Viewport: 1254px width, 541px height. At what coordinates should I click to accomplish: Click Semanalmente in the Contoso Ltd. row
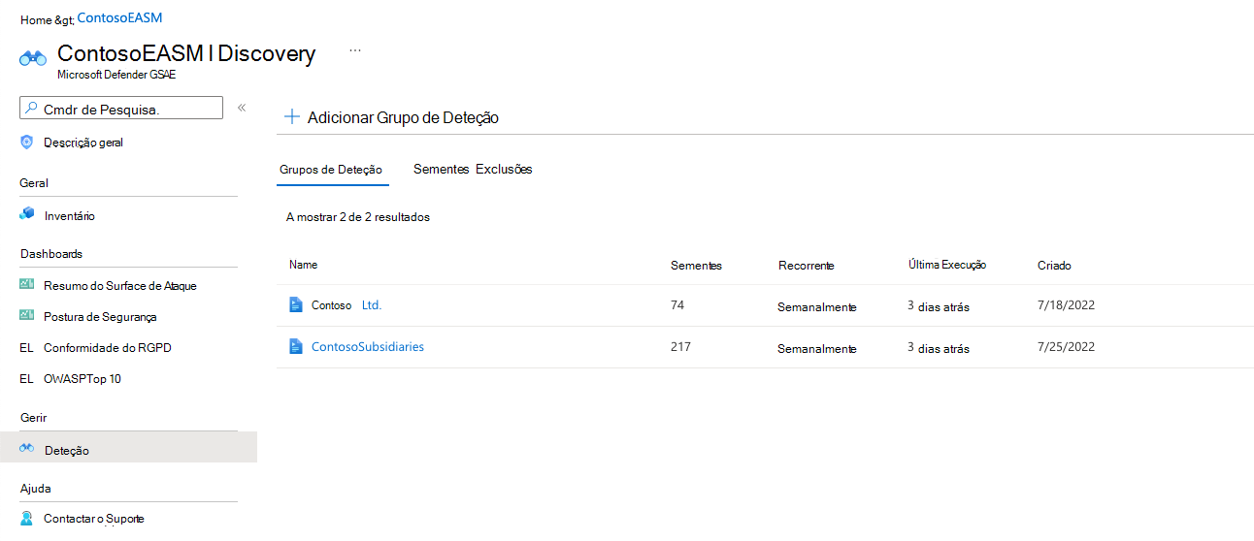[x=817, y=307]
